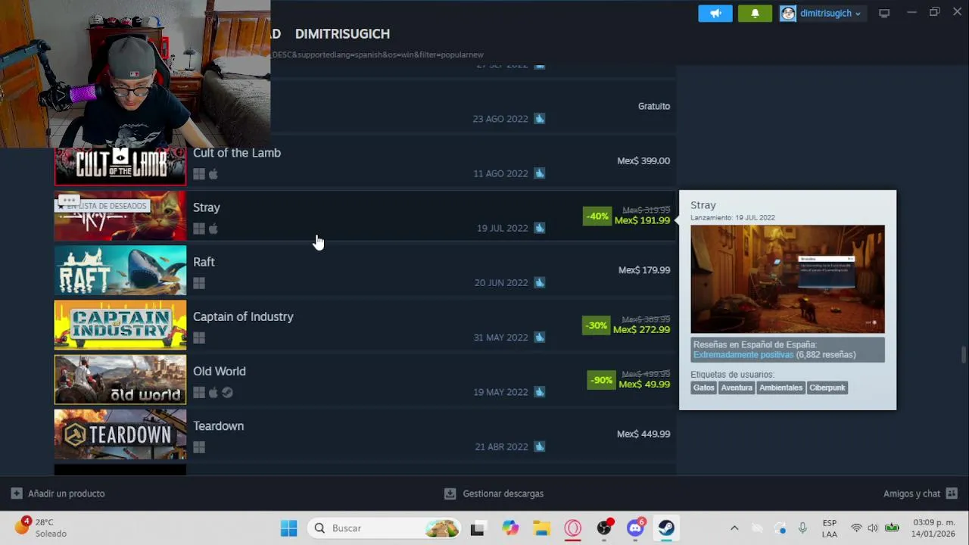Click Teardown's review thumb icon
Image resolution: width=969 pixels, height=545 pixels.
point(539,446)
